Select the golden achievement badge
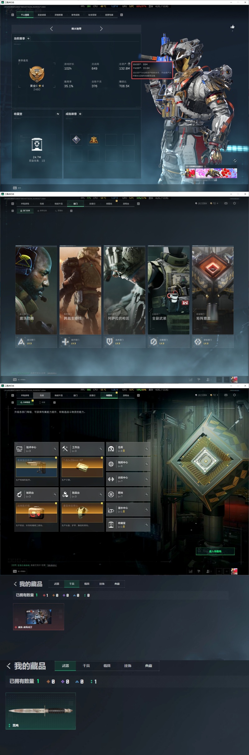 click(x=94, y=140)
